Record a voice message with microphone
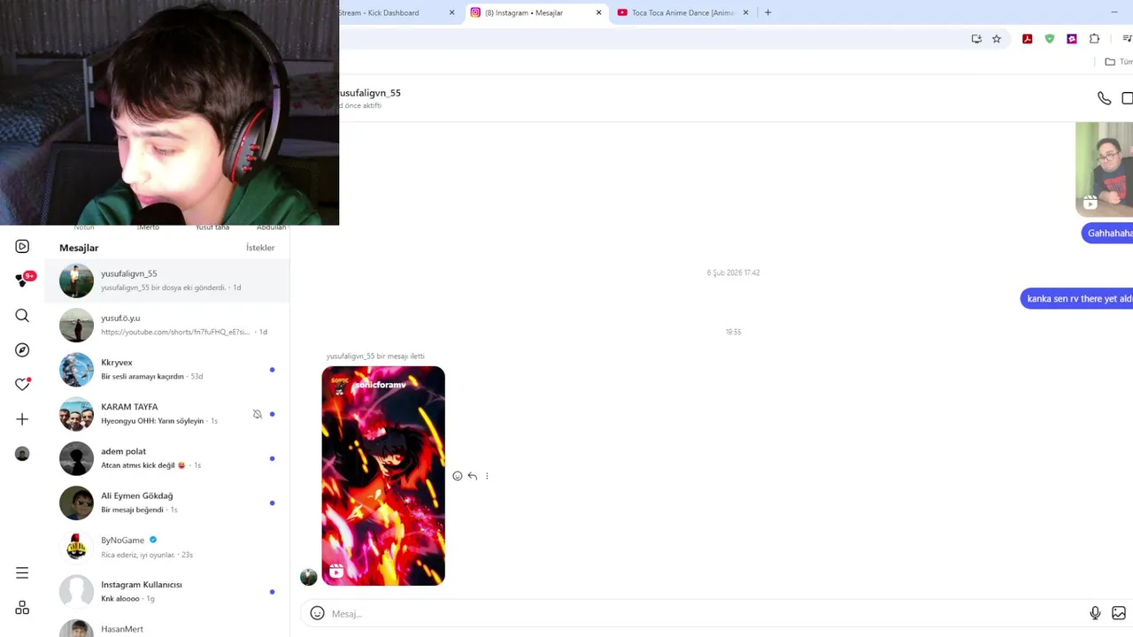1133x637 pixels. (x=1095, y=613)
